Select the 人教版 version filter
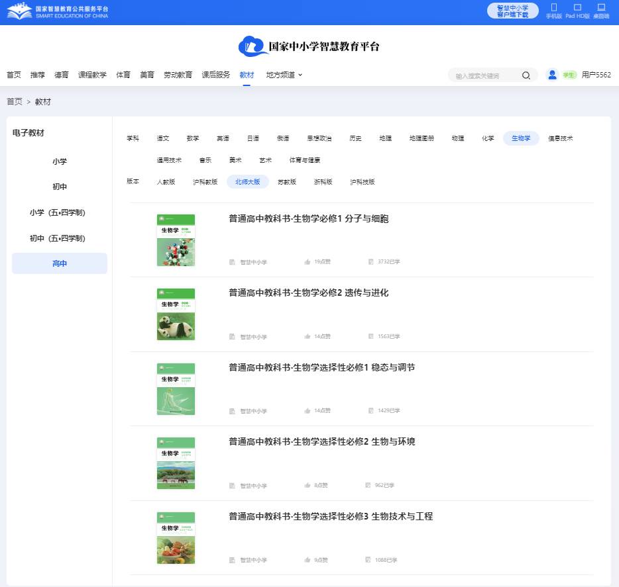 tap(166, 181)
